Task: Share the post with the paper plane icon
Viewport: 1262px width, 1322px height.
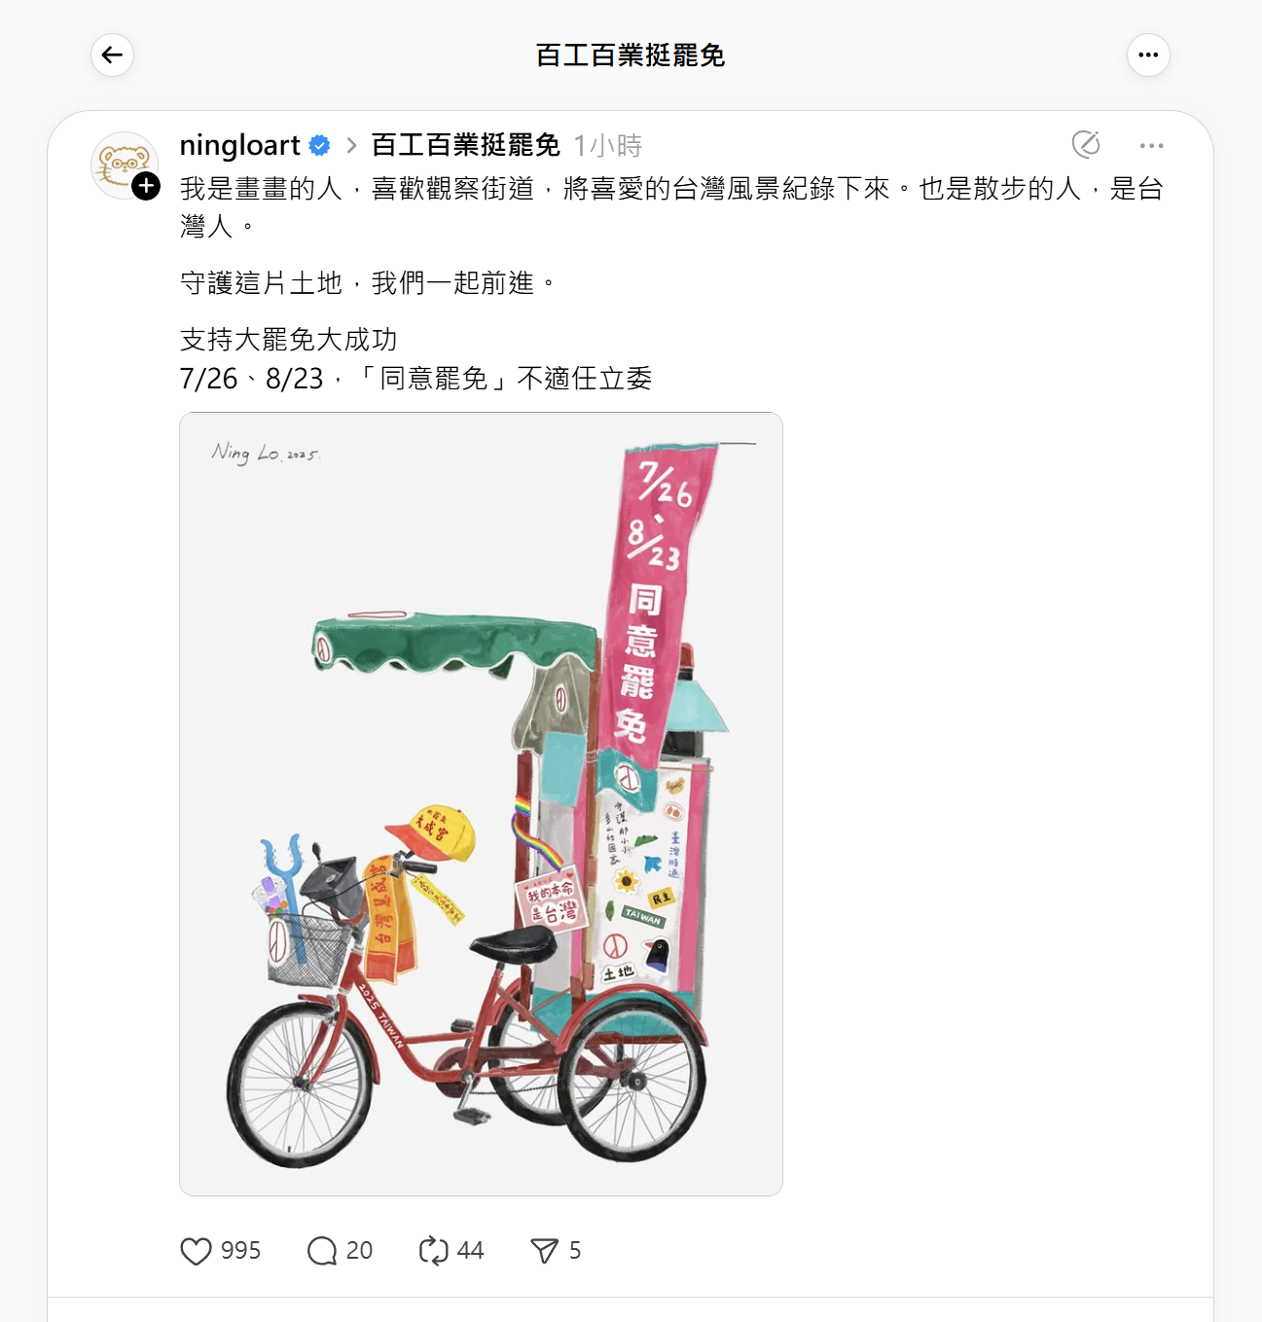Action: pyautogui.click(x=544, y=1250)
